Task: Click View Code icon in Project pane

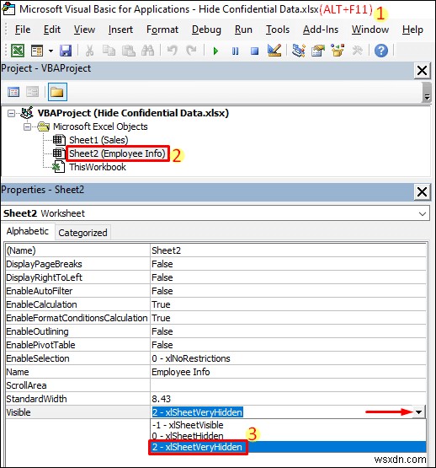Action: tap(13, 92)
